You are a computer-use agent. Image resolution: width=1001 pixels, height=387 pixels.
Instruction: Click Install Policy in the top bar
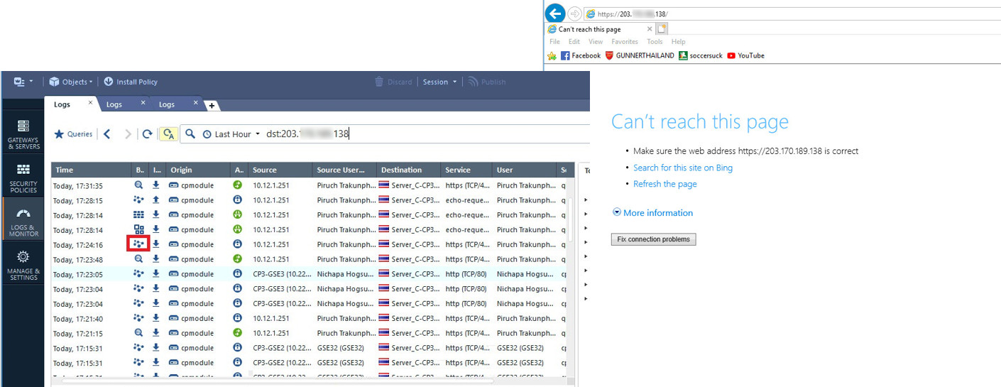[131, 82]
